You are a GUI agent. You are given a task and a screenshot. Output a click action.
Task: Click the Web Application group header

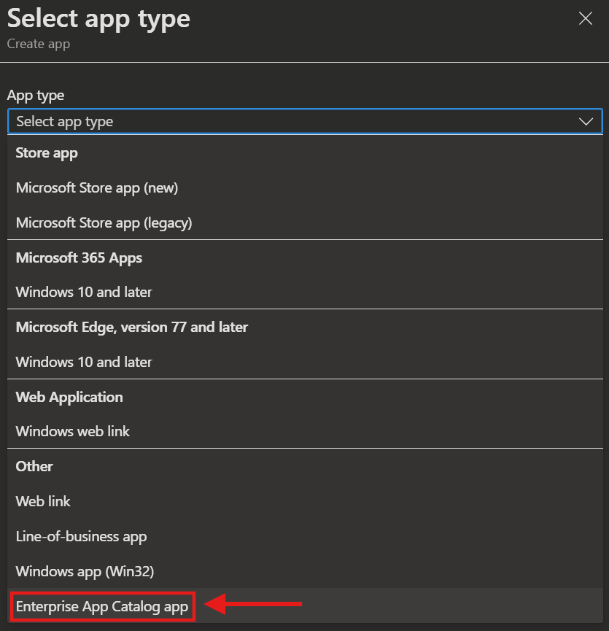click(x=69, y=397)
